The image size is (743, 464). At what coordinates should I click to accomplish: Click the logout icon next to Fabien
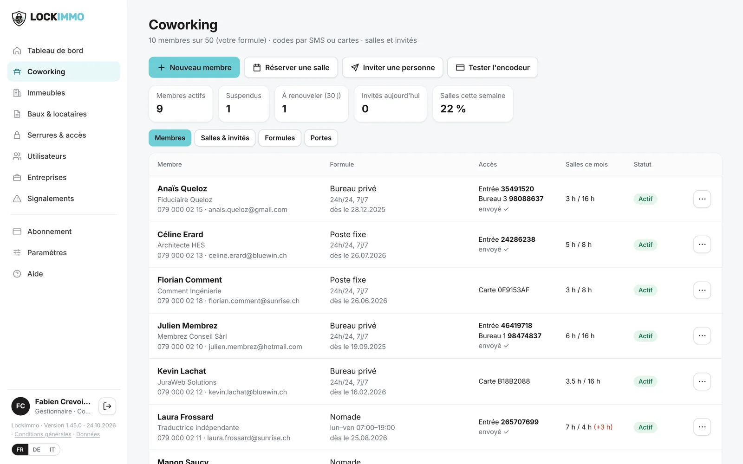tap(107, 406)
